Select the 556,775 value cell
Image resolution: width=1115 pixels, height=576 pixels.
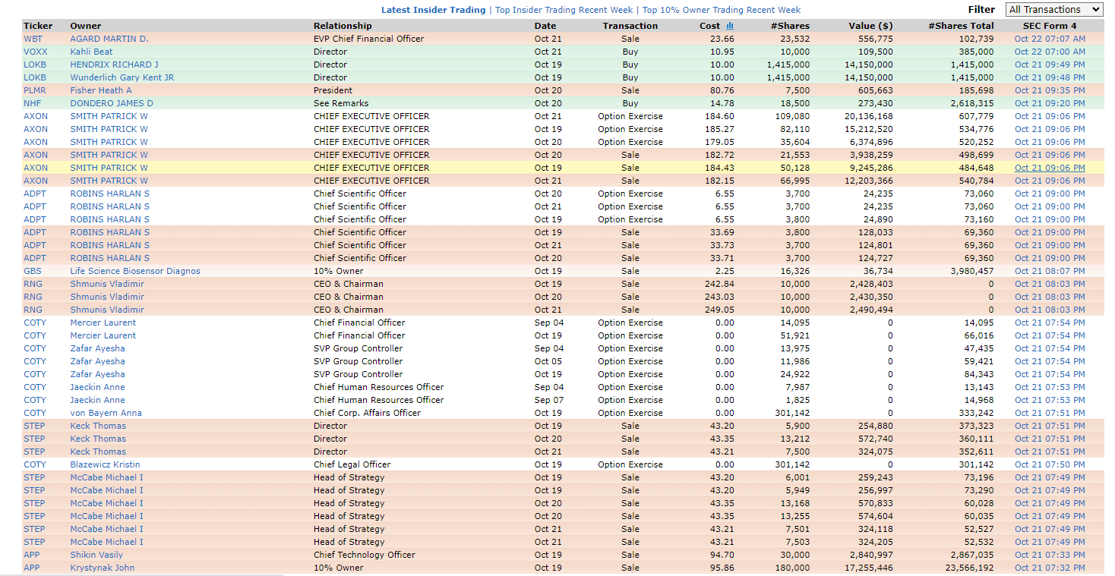(x=876, y=39)
